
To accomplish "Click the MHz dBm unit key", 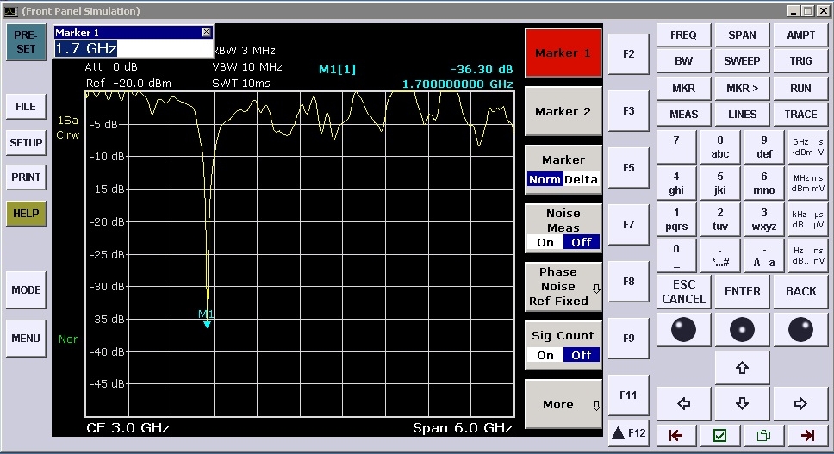I will 807,183.
